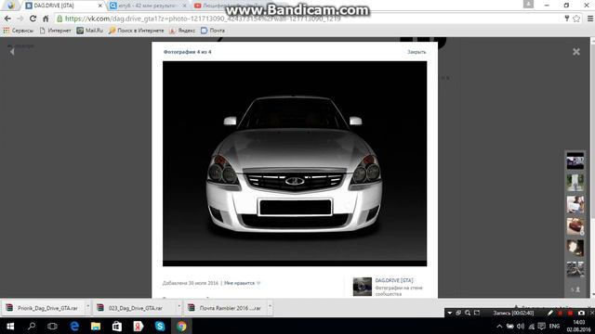The height and width of the screenshot is (334, 595).
Task: Close the DAG.DRIVE [GTA] tab
Action: coord(100,6)
